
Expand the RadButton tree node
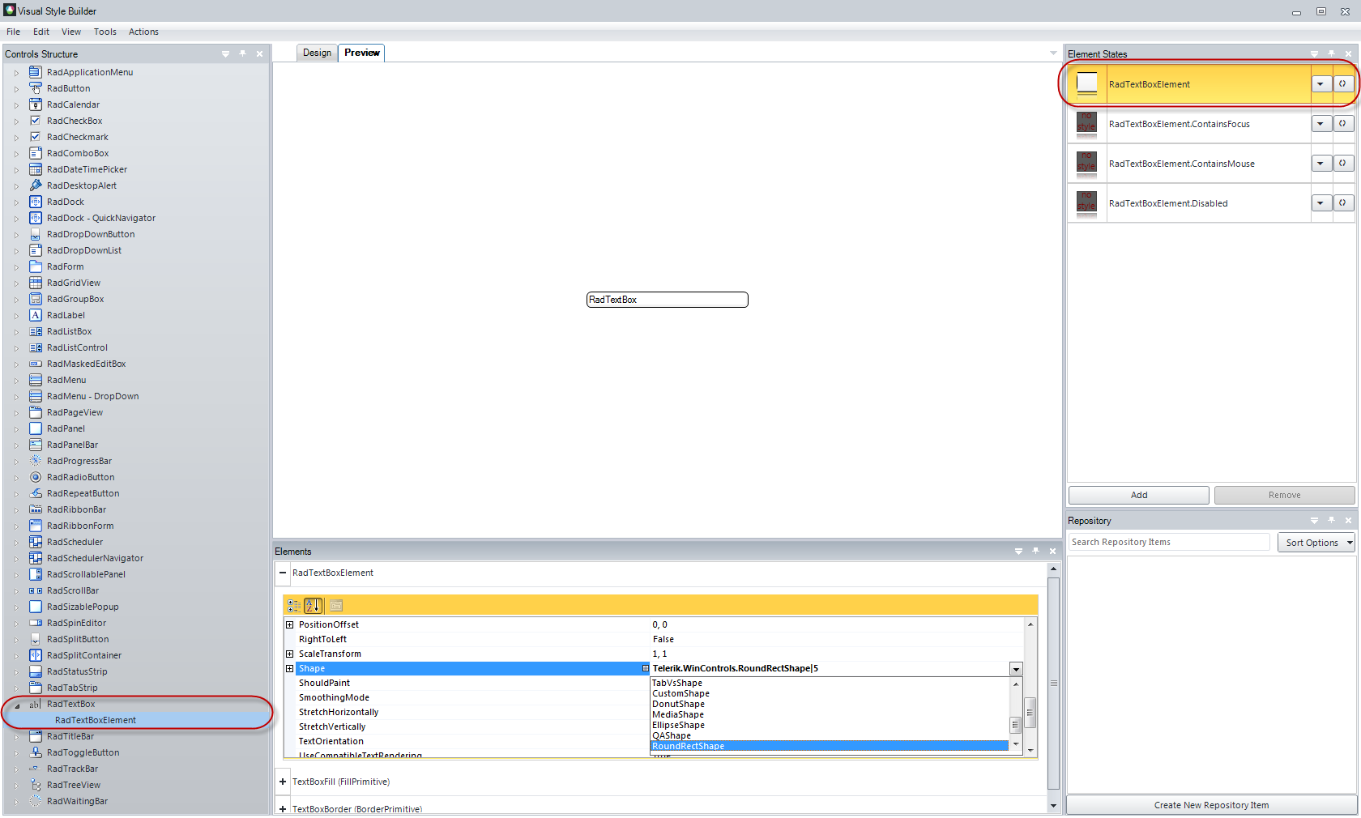pyautogui.click(x=16, y=89)
